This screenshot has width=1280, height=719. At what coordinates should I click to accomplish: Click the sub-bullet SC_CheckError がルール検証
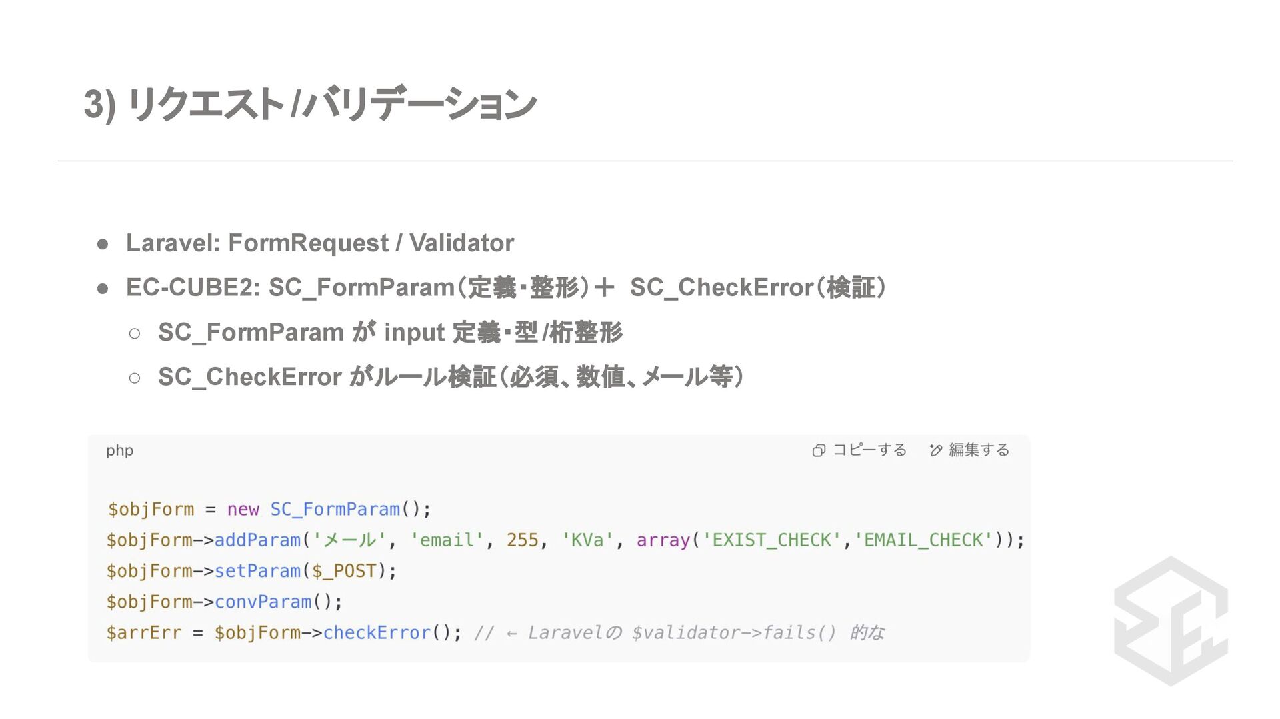pos(451,377)
